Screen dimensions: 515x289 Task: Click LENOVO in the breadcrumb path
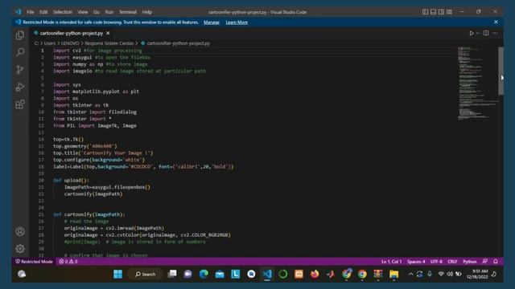point(70,43)
